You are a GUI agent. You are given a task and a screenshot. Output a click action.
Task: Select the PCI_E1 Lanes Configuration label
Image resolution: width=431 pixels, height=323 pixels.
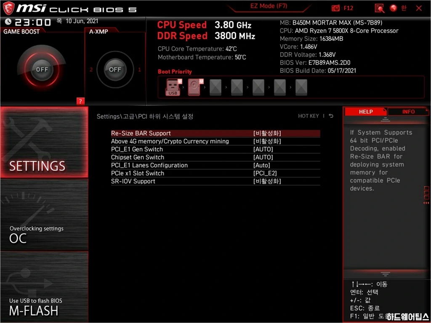coord(149,165)
